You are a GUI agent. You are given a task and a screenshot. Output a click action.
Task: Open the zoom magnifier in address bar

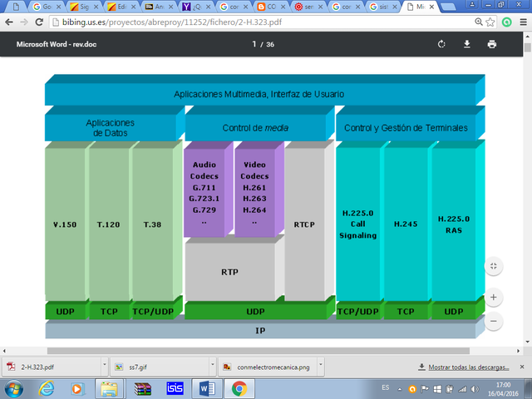pyautogui.click(x=479, y=22)
